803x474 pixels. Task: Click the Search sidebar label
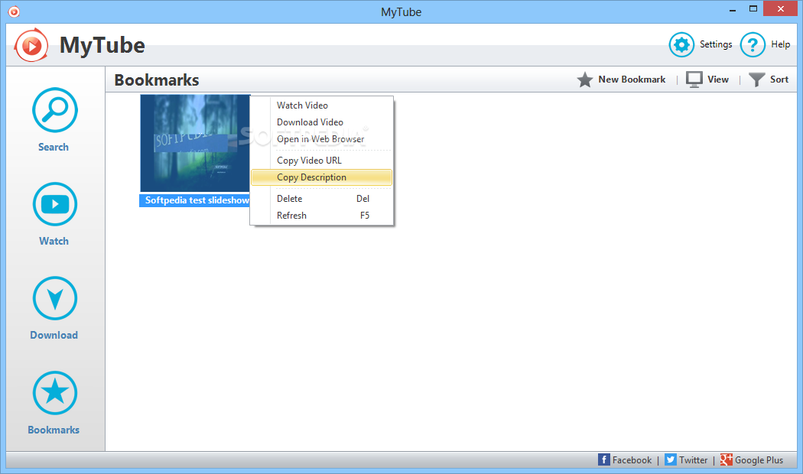point(54,147)
